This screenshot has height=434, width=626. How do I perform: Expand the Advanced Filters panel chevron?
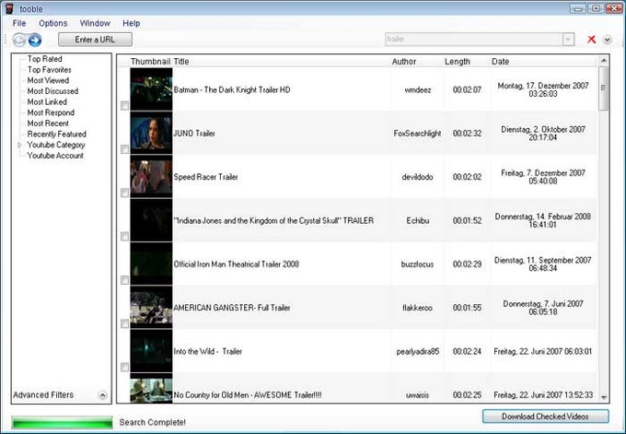pos(102,395)
